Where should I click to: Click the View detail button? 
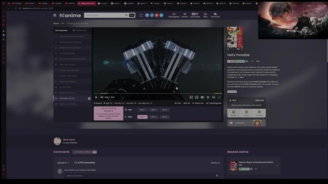point(232,91)
